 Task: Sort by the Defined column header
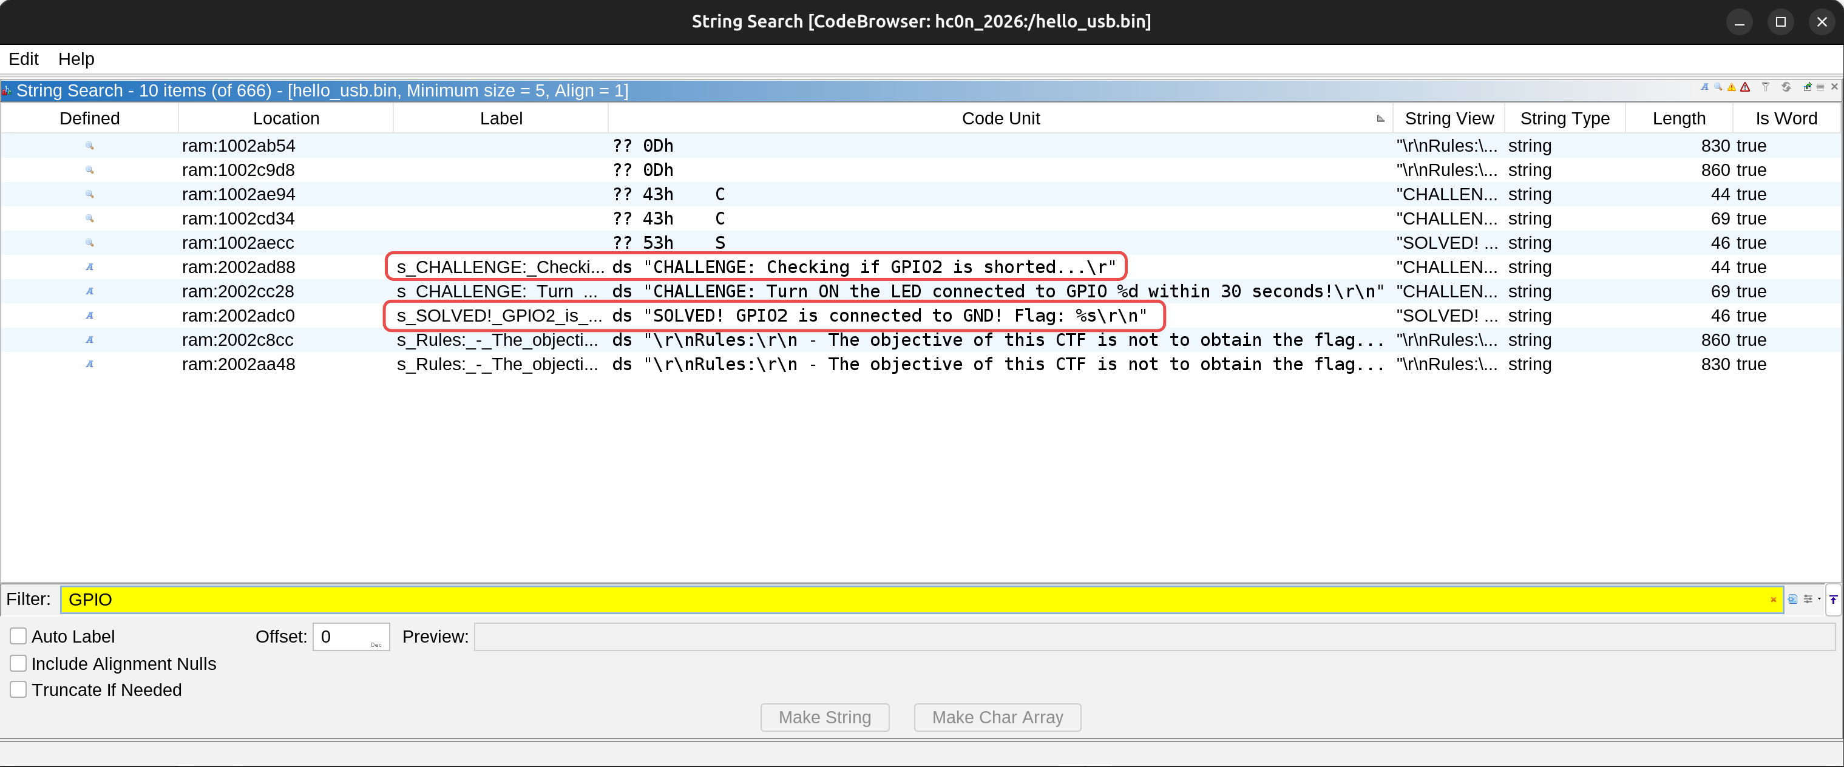point(89,119)
